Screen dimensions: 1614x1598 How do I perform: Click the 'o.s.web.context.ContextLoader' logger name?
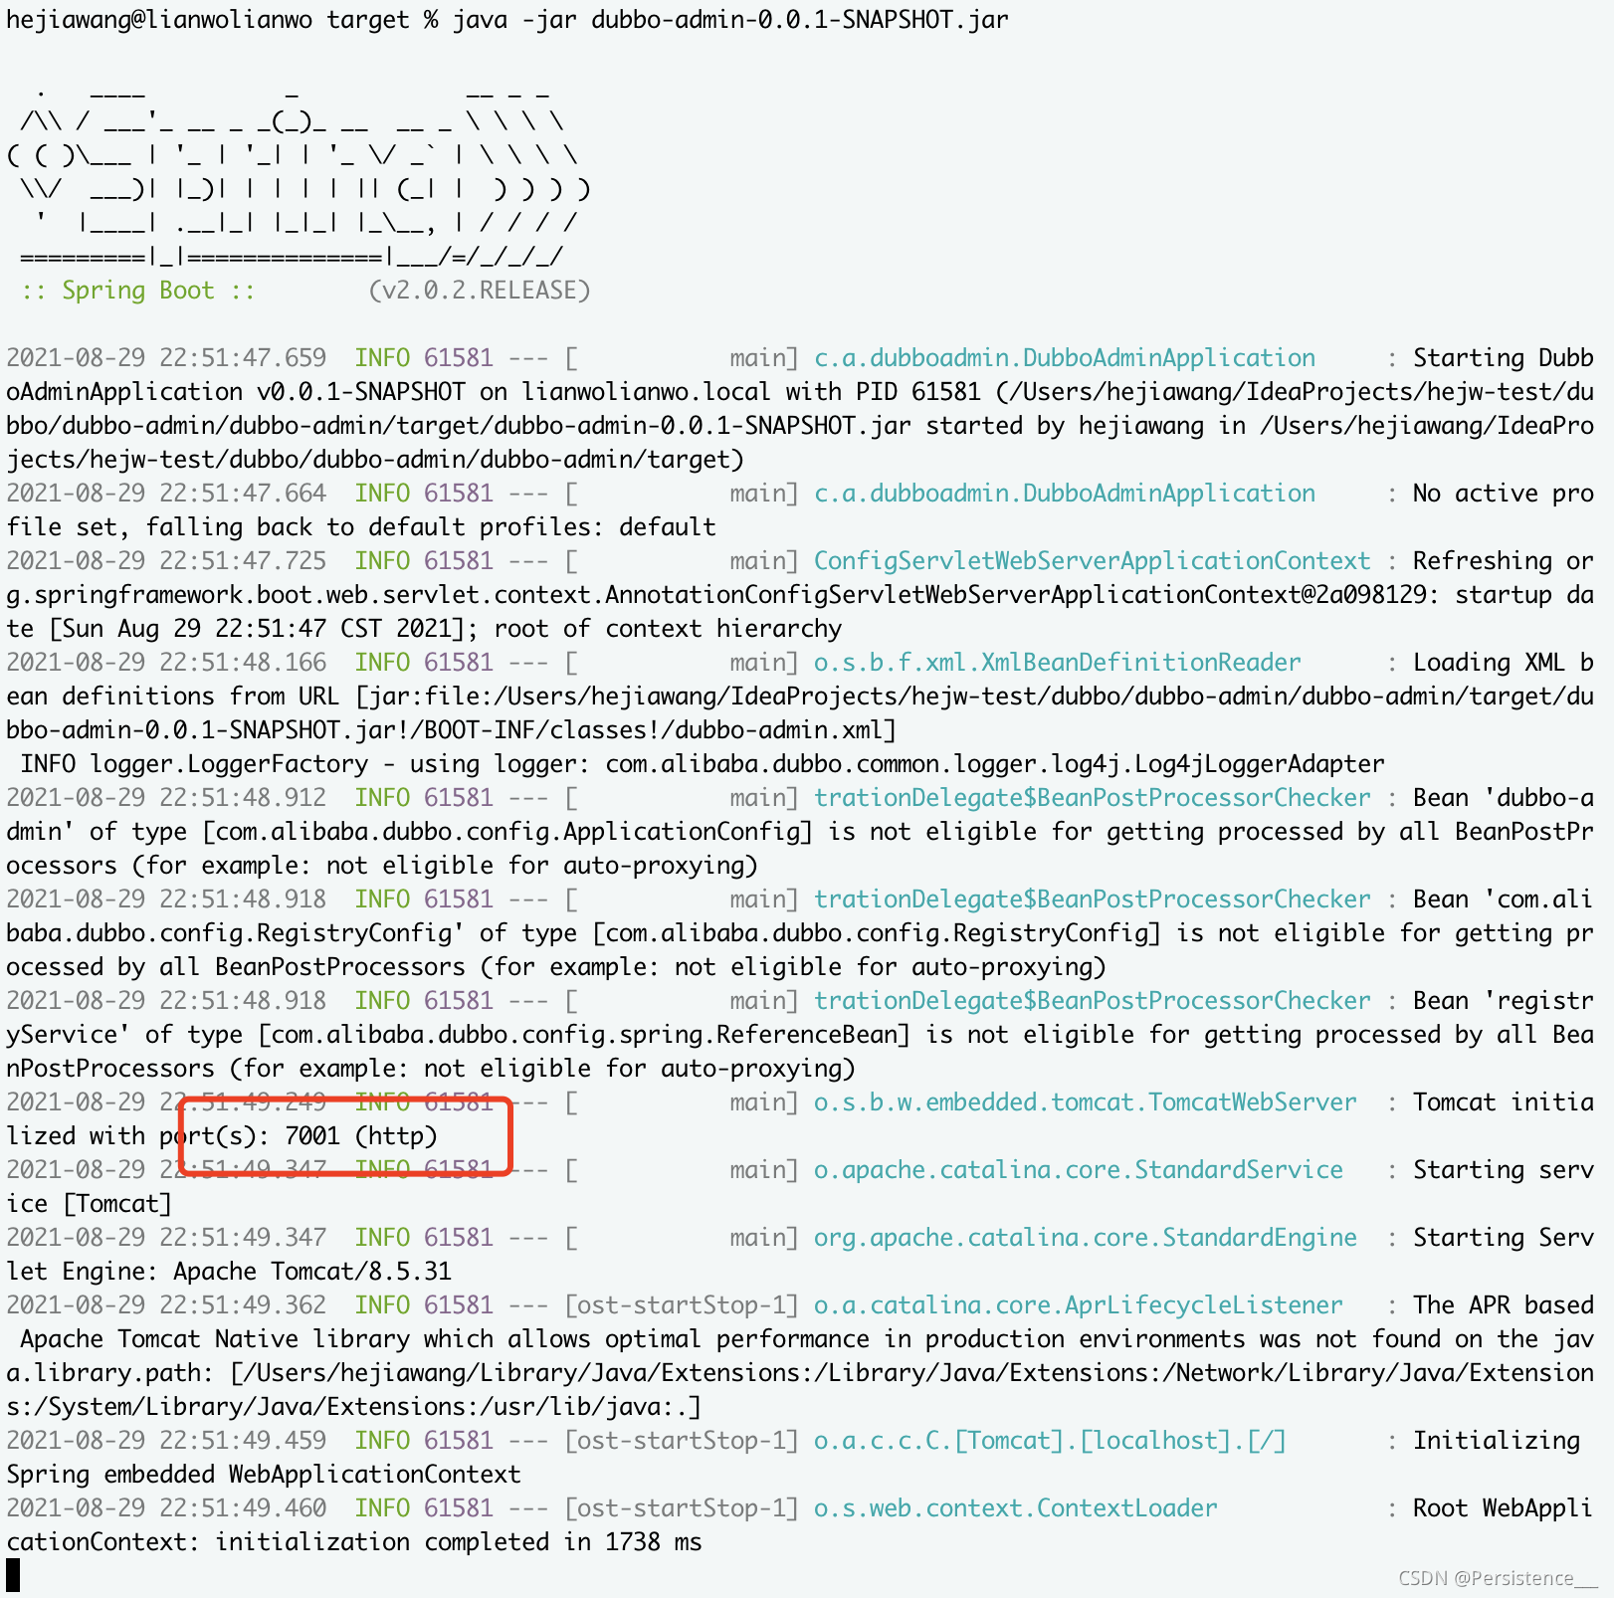point(1016,1508)
